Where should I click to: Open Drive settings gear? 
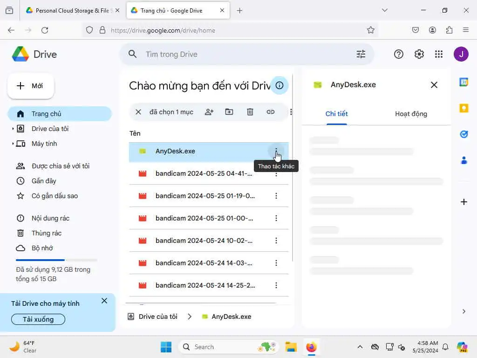pos(419,54)
